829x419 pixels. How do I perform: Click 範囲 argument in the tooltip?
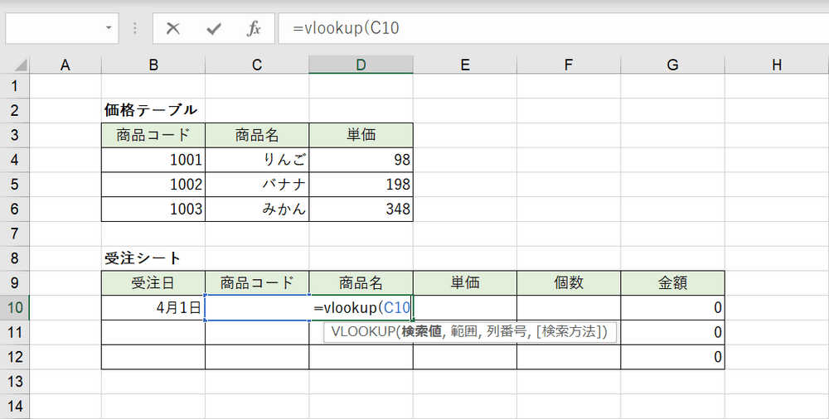pos(463,332)
